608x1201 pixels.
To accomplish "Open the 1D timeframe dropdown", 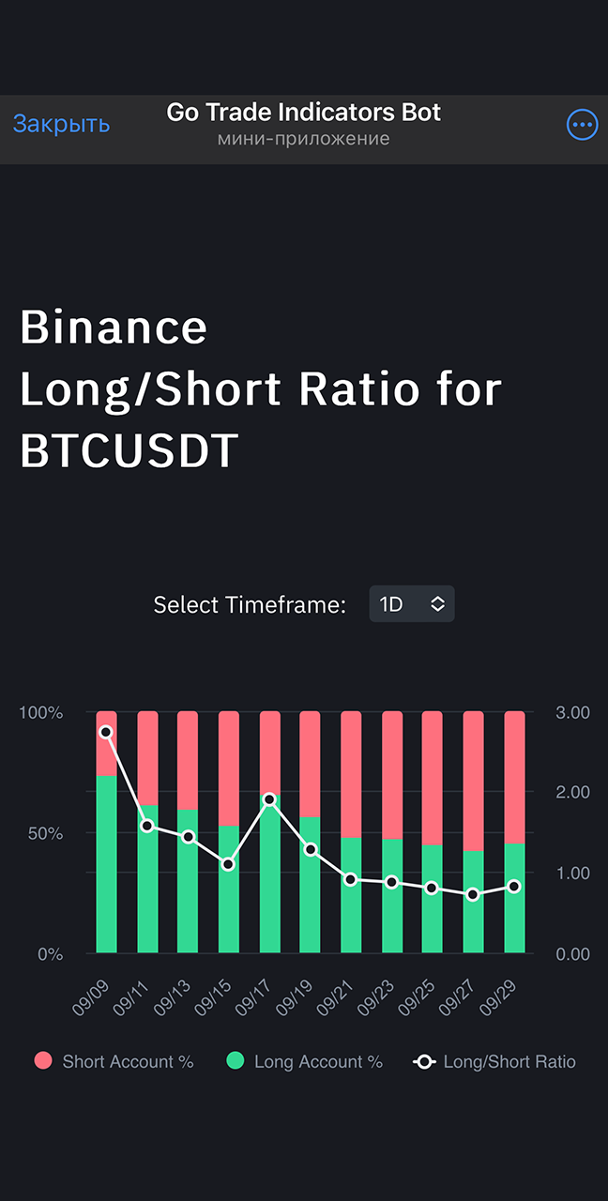I will pyautogui.click(x=411, y=604).
